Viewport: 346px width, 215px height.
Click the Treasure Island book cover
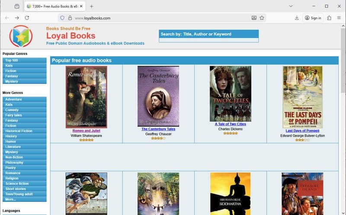302,194
